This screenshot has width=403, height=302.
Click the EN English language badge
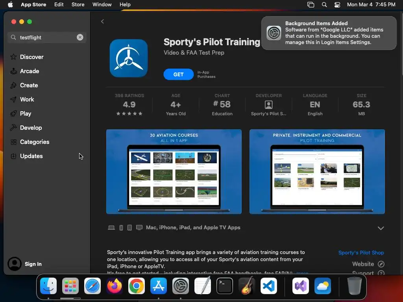coord(315,105)
